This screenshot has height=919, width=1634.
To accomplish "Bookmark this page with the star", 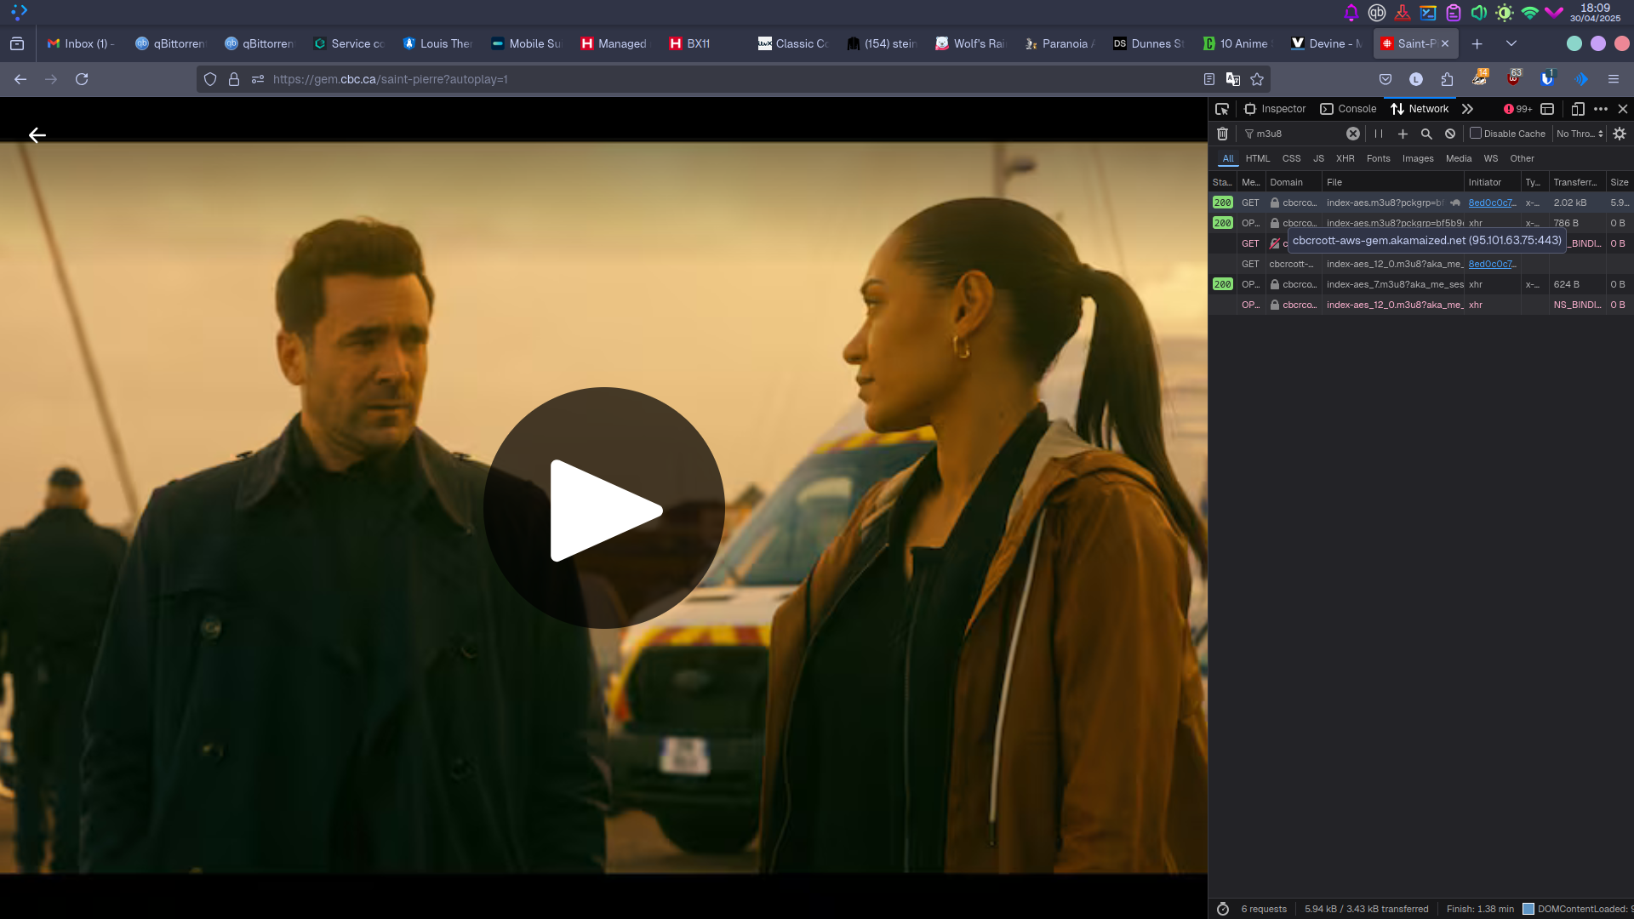I will pos(1257,79).
